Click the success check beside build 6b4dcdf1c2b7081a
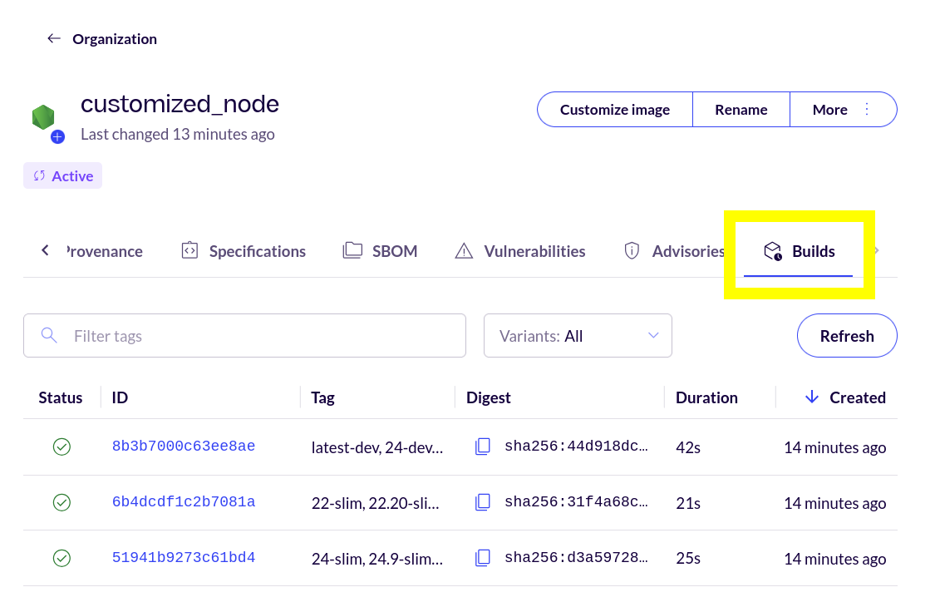Image resolution: width=935 pixels, height=597 pixels. [62, 502]
